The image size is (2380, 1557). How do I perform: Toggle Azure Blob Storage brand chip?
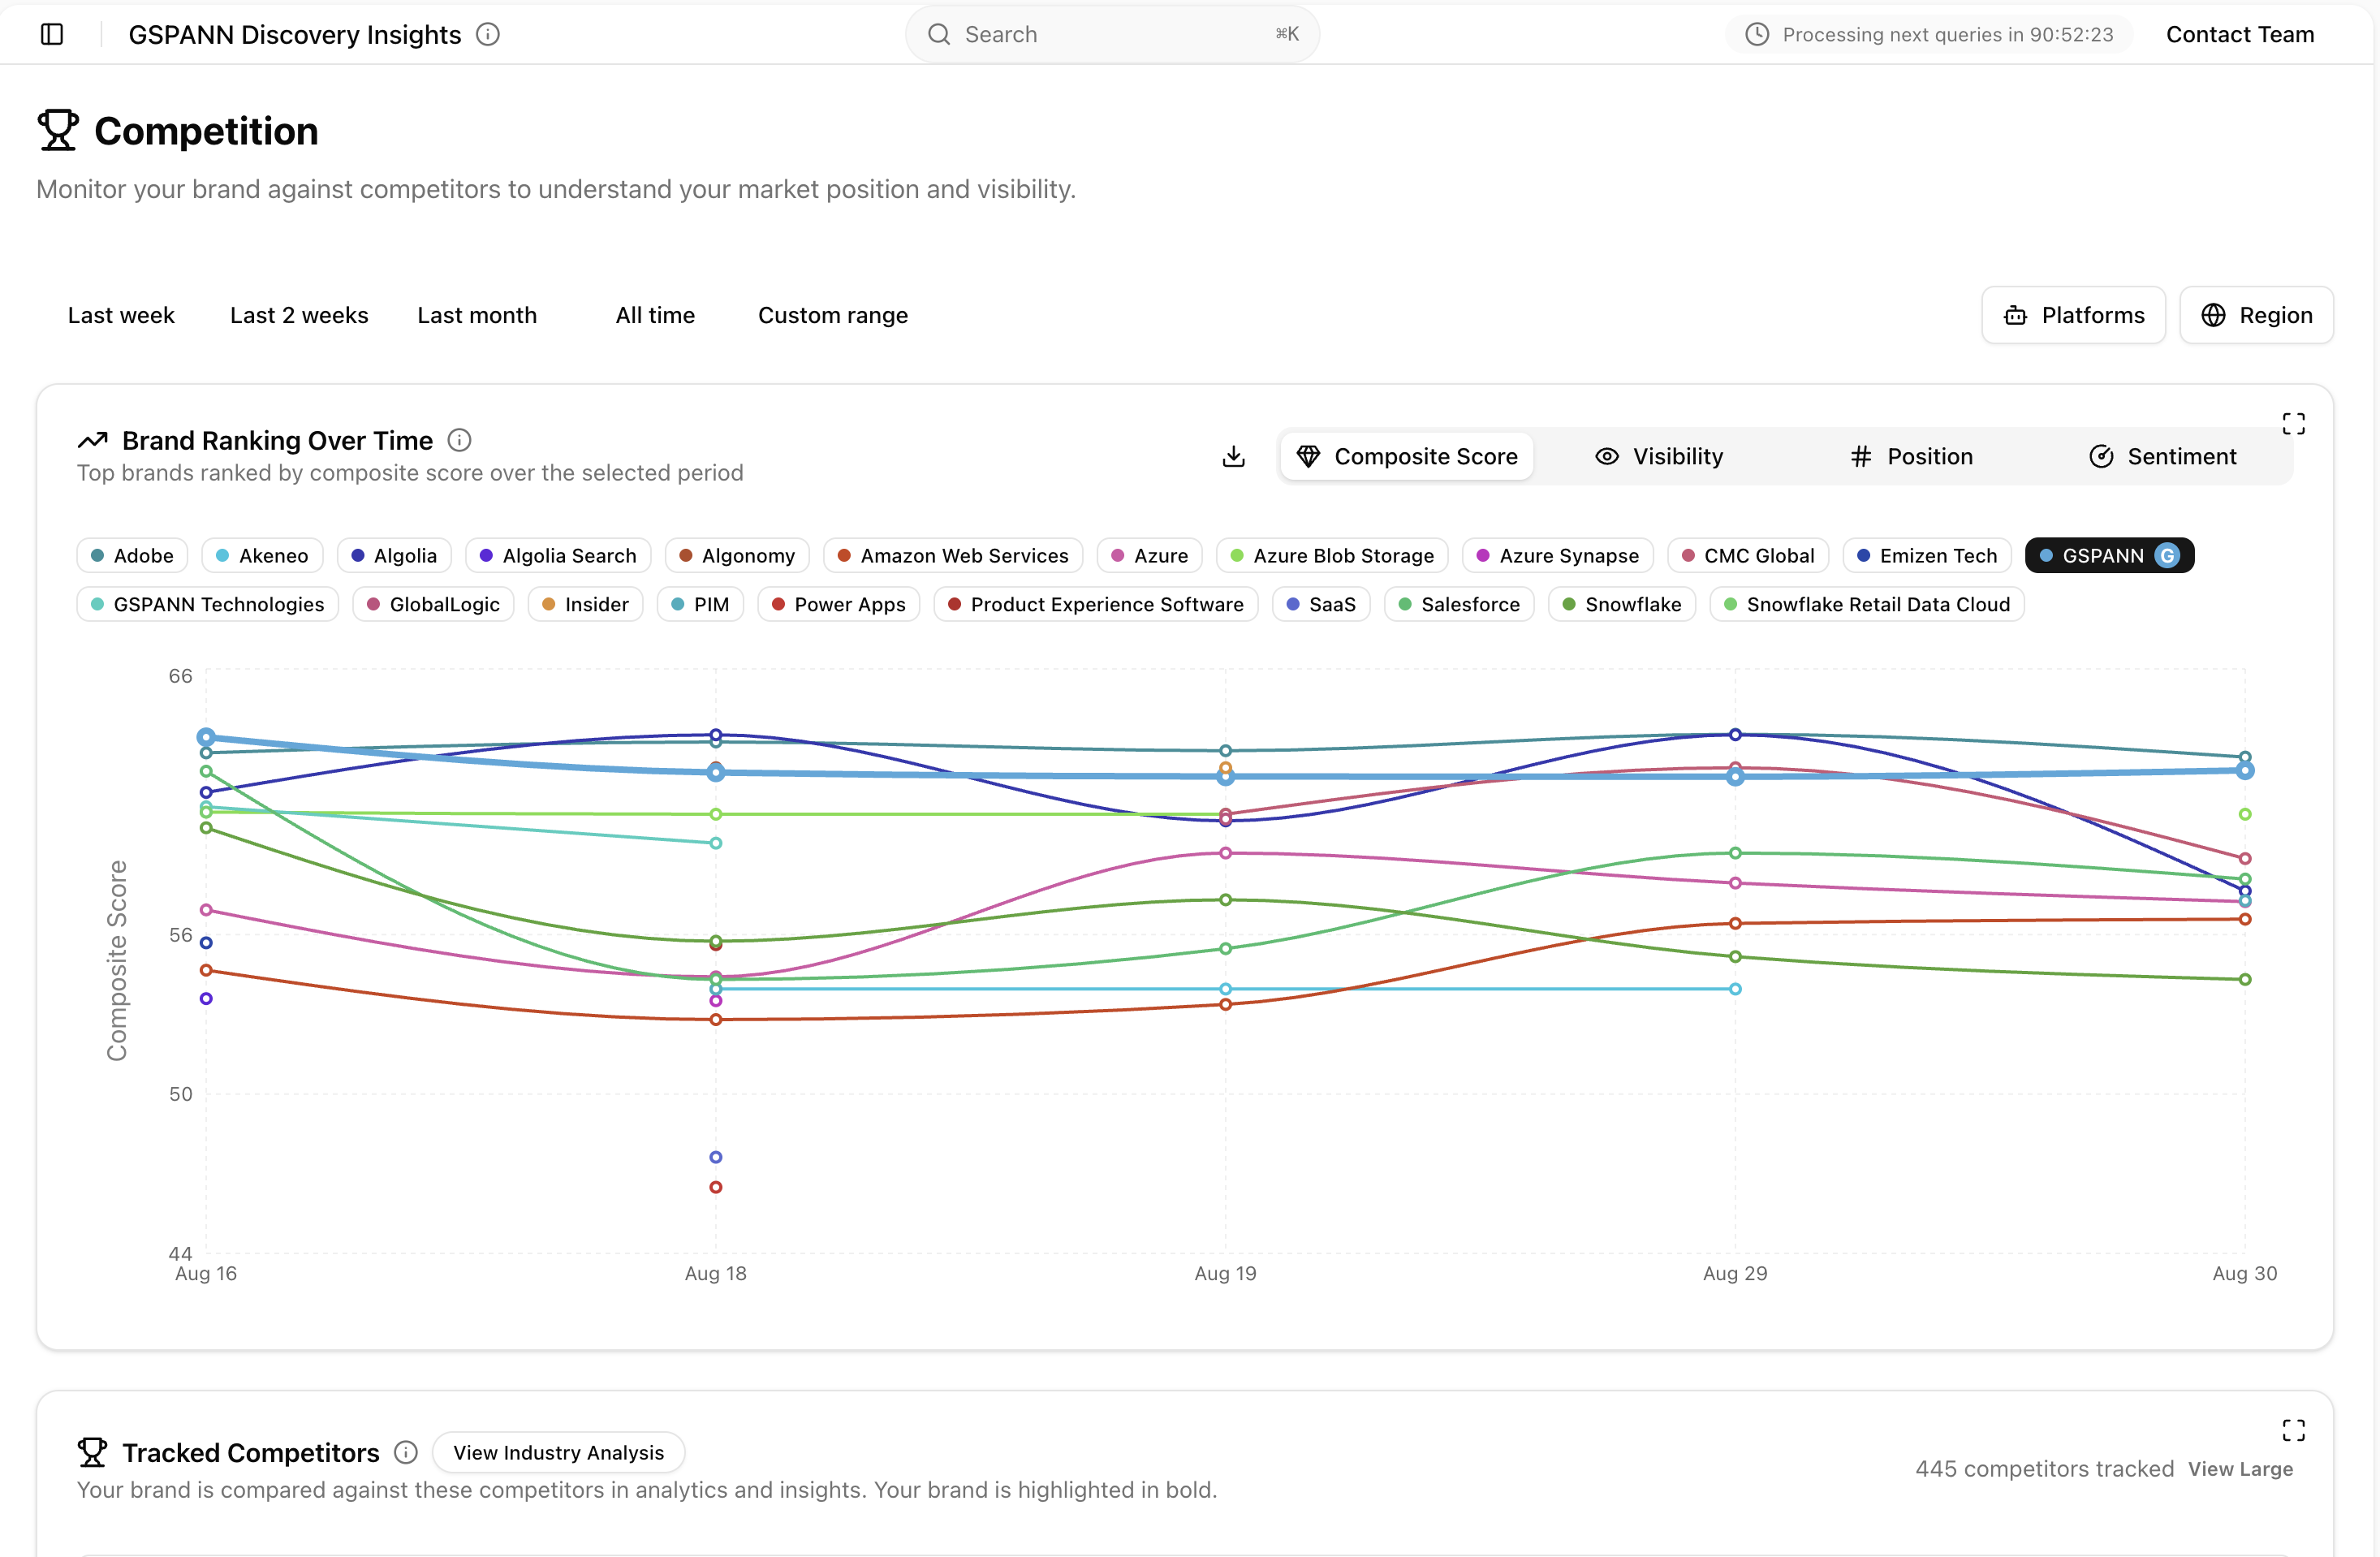tap(1332, 556)
